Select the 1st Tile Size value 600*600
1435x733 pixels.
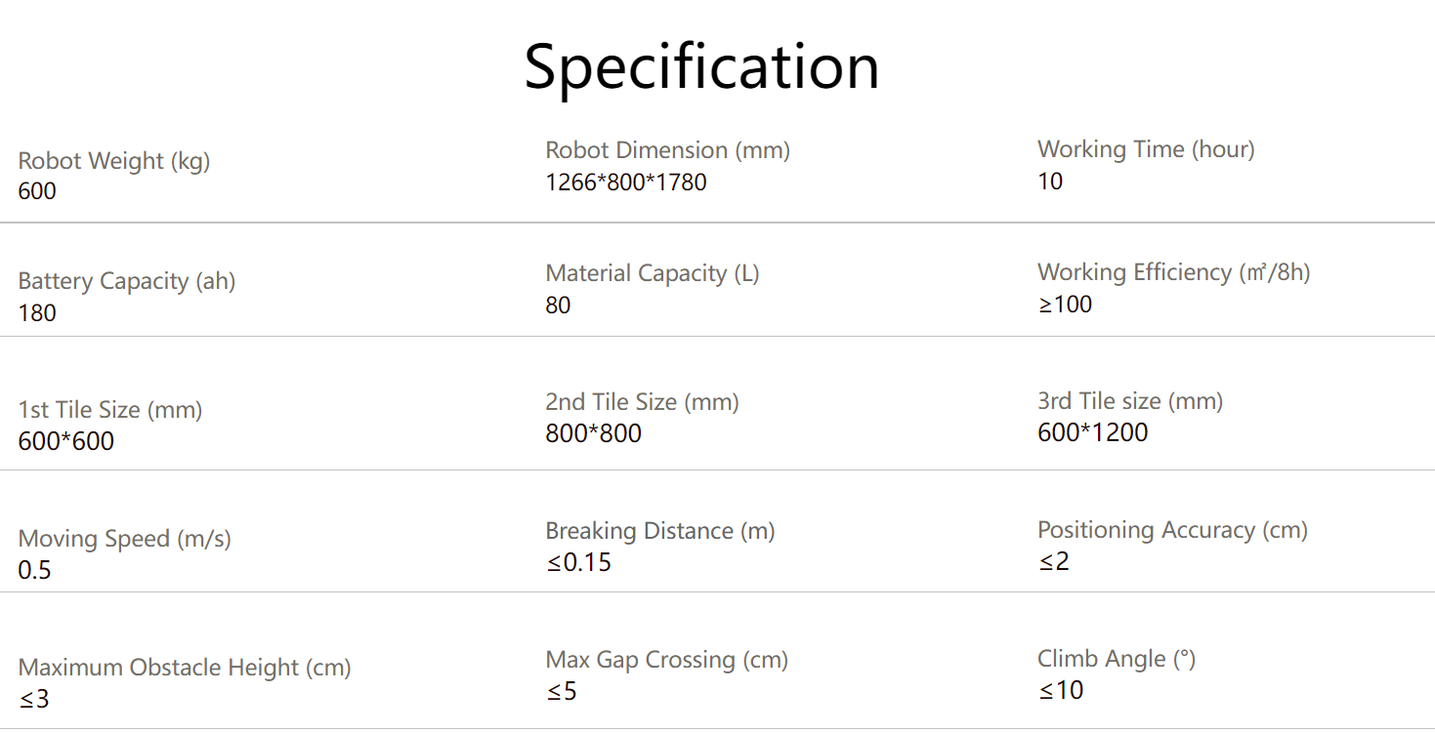(65, 441)
